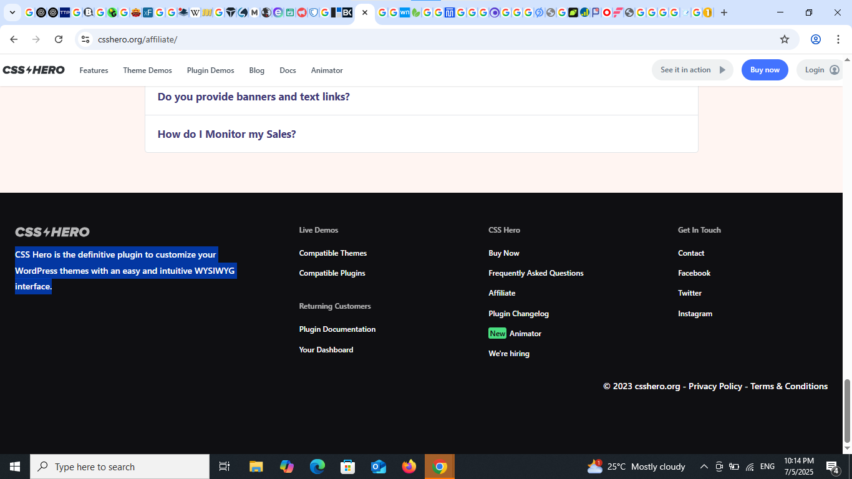Switch to the BK tab

click(x=347, y=12)
